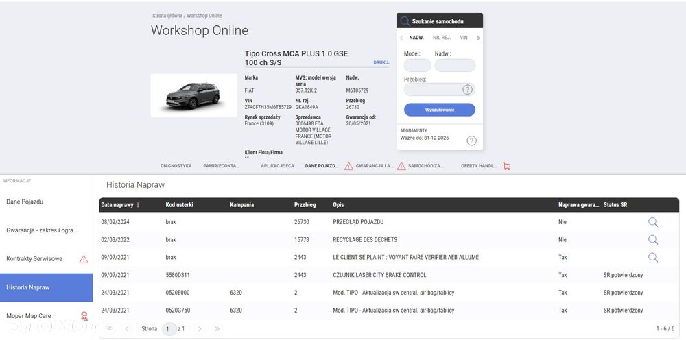This screenshot has width=686, height=340.
Task: Open the Gwarancja i A tab
Action: point(375,166)
